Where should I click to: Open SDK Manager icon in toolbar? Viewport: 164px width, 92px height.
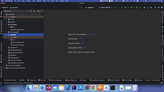(x=151, y=7)
